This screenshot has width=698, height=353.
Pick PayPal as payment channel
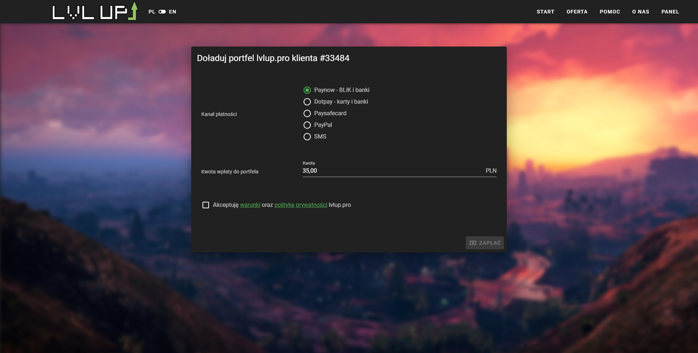307,125
